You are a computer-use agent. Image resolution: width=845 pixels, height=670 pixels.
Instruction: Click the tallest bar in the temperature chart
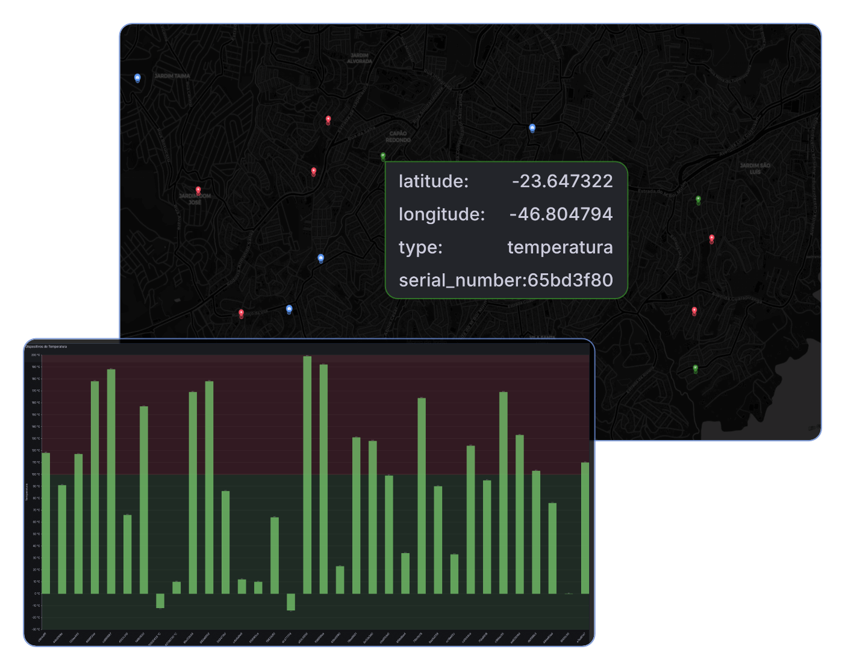(x=307, y=475)
